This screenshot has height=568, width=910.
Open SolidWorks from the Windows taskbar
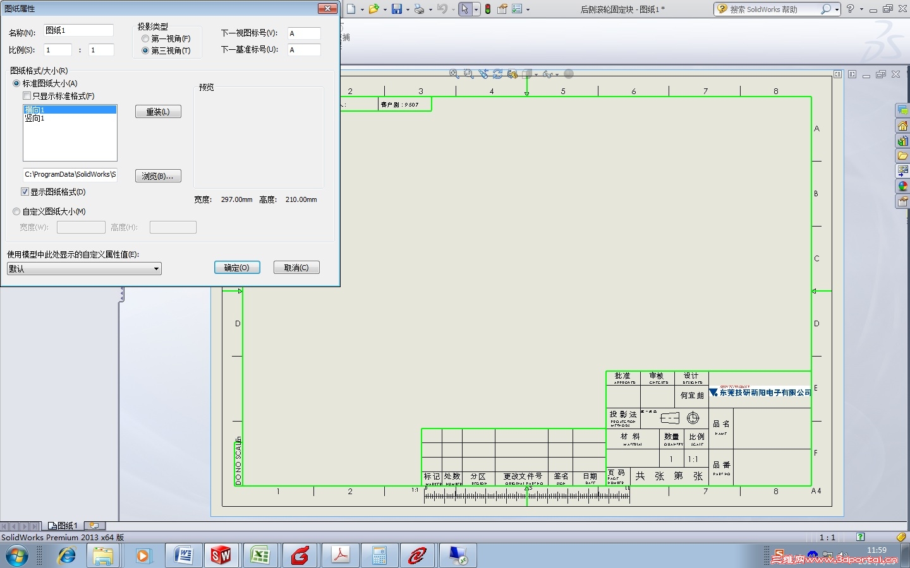click(221, 555)
